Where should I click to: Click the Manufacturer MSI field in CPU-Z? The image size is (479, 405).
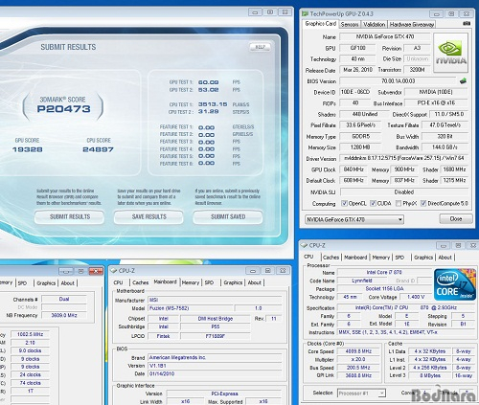215,300
